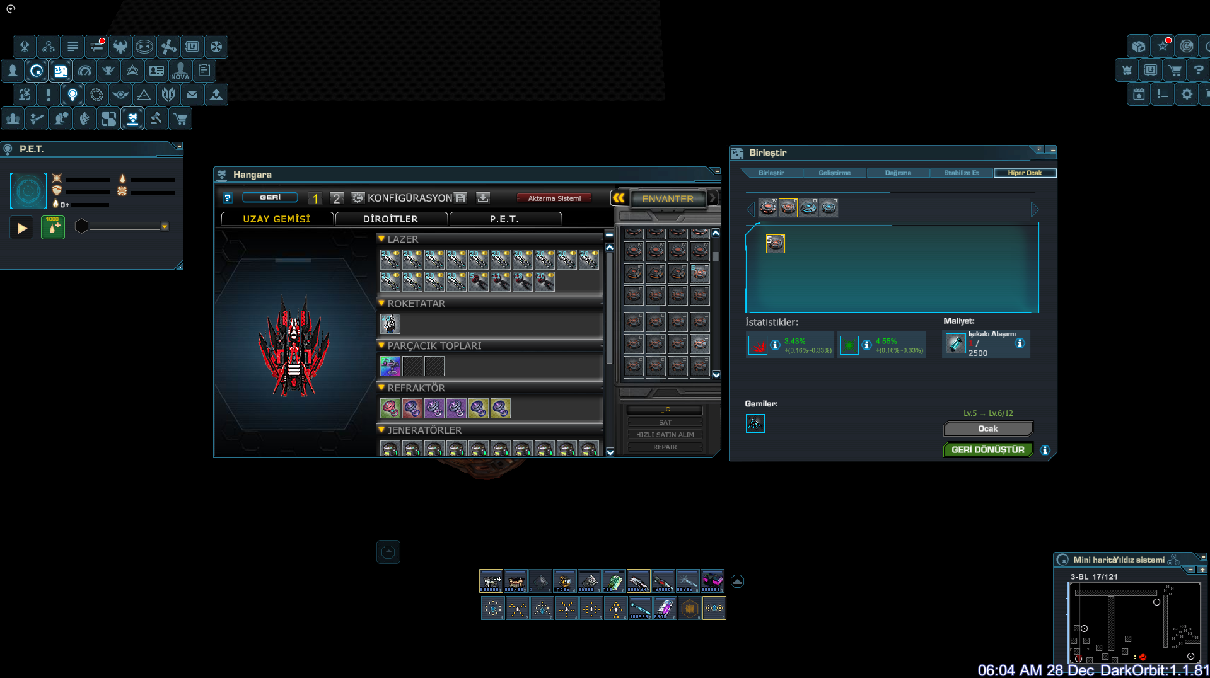Toggle the highlighted circuit-board Birleştir menu icon

coord(61,71)
